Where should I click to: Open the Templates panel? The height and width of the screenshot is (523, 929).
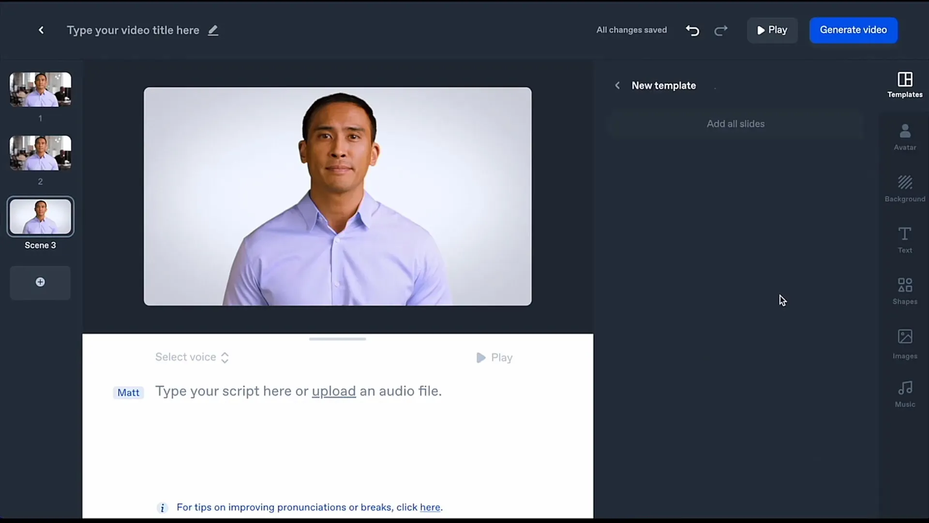click(905, 84)
